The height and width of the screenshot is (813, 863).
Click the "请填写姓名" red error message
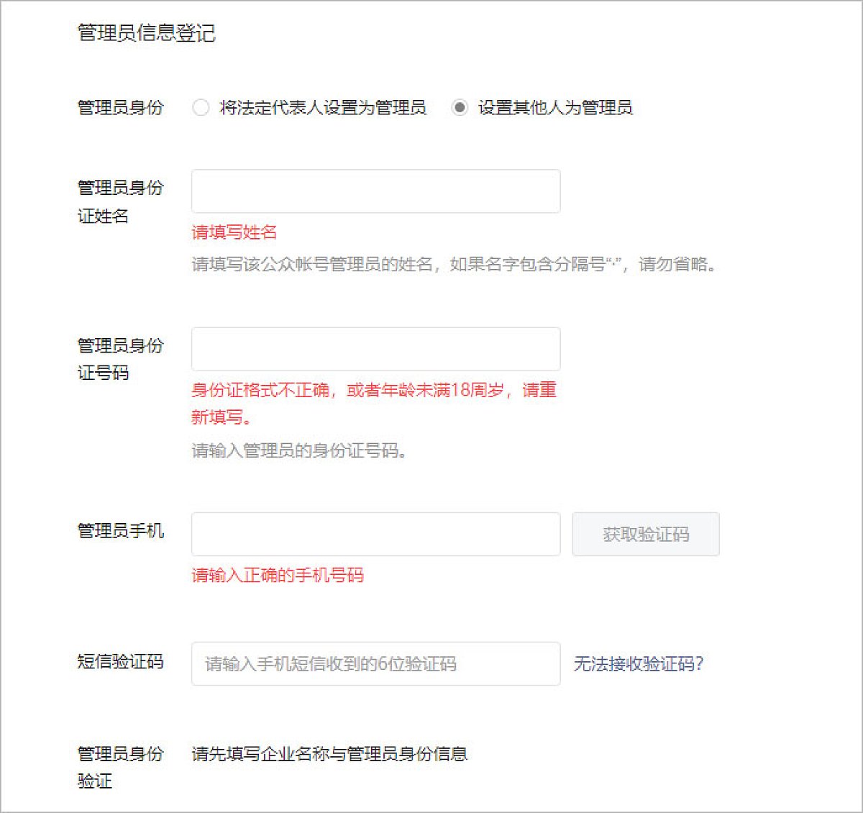click(234, 232)
